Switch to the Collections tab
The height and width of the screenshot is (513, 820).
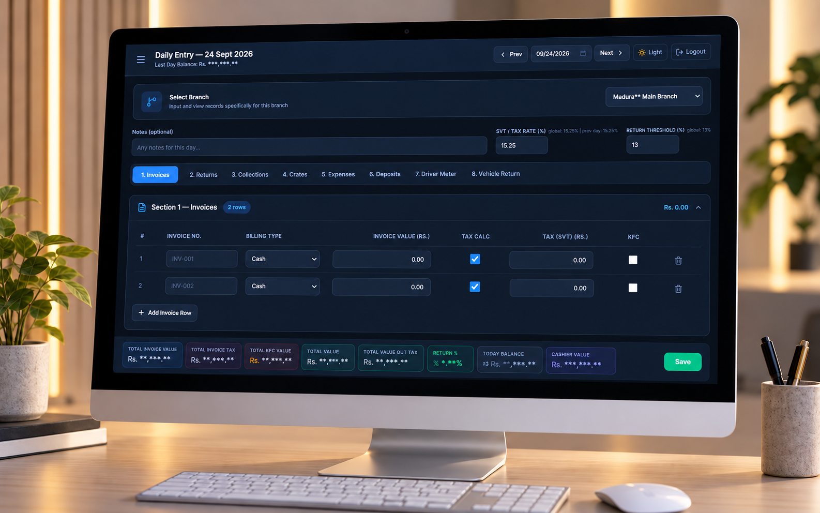250,175
